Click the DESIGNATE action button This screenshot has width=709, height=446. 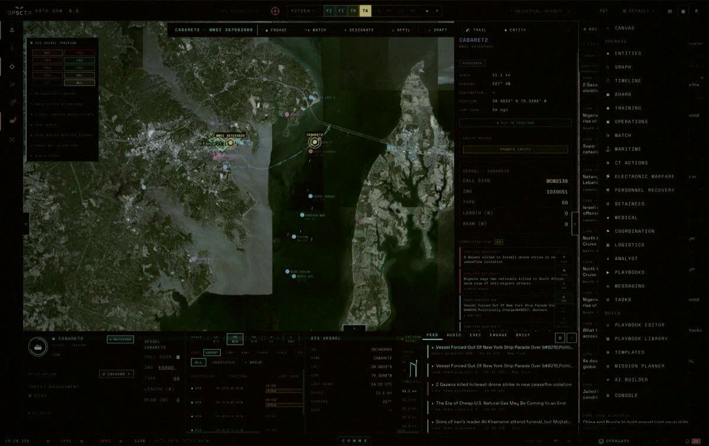coord(359,30)
